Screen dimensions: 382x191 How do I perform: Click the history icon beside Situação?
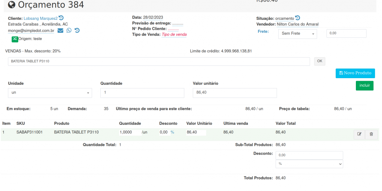298,18
